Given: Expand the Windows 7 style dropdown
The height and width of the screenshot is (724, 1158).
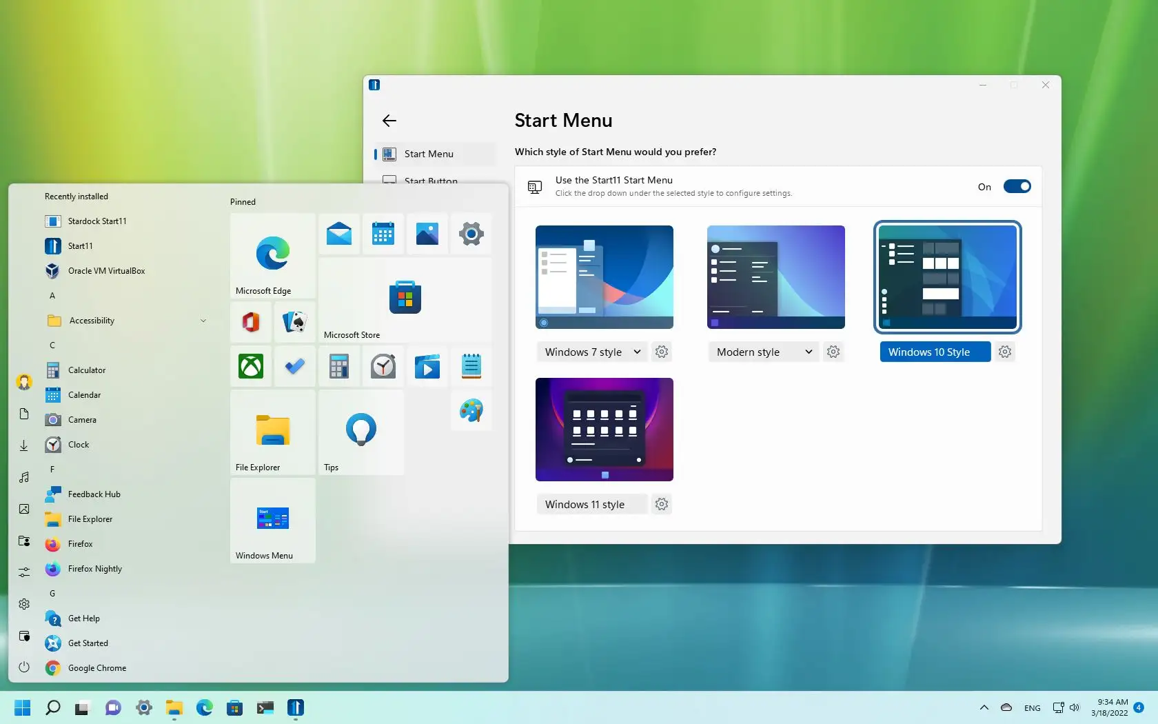Looking at the screenshot, I should (591, 352).
